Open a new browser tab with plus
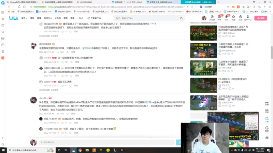 218,2
